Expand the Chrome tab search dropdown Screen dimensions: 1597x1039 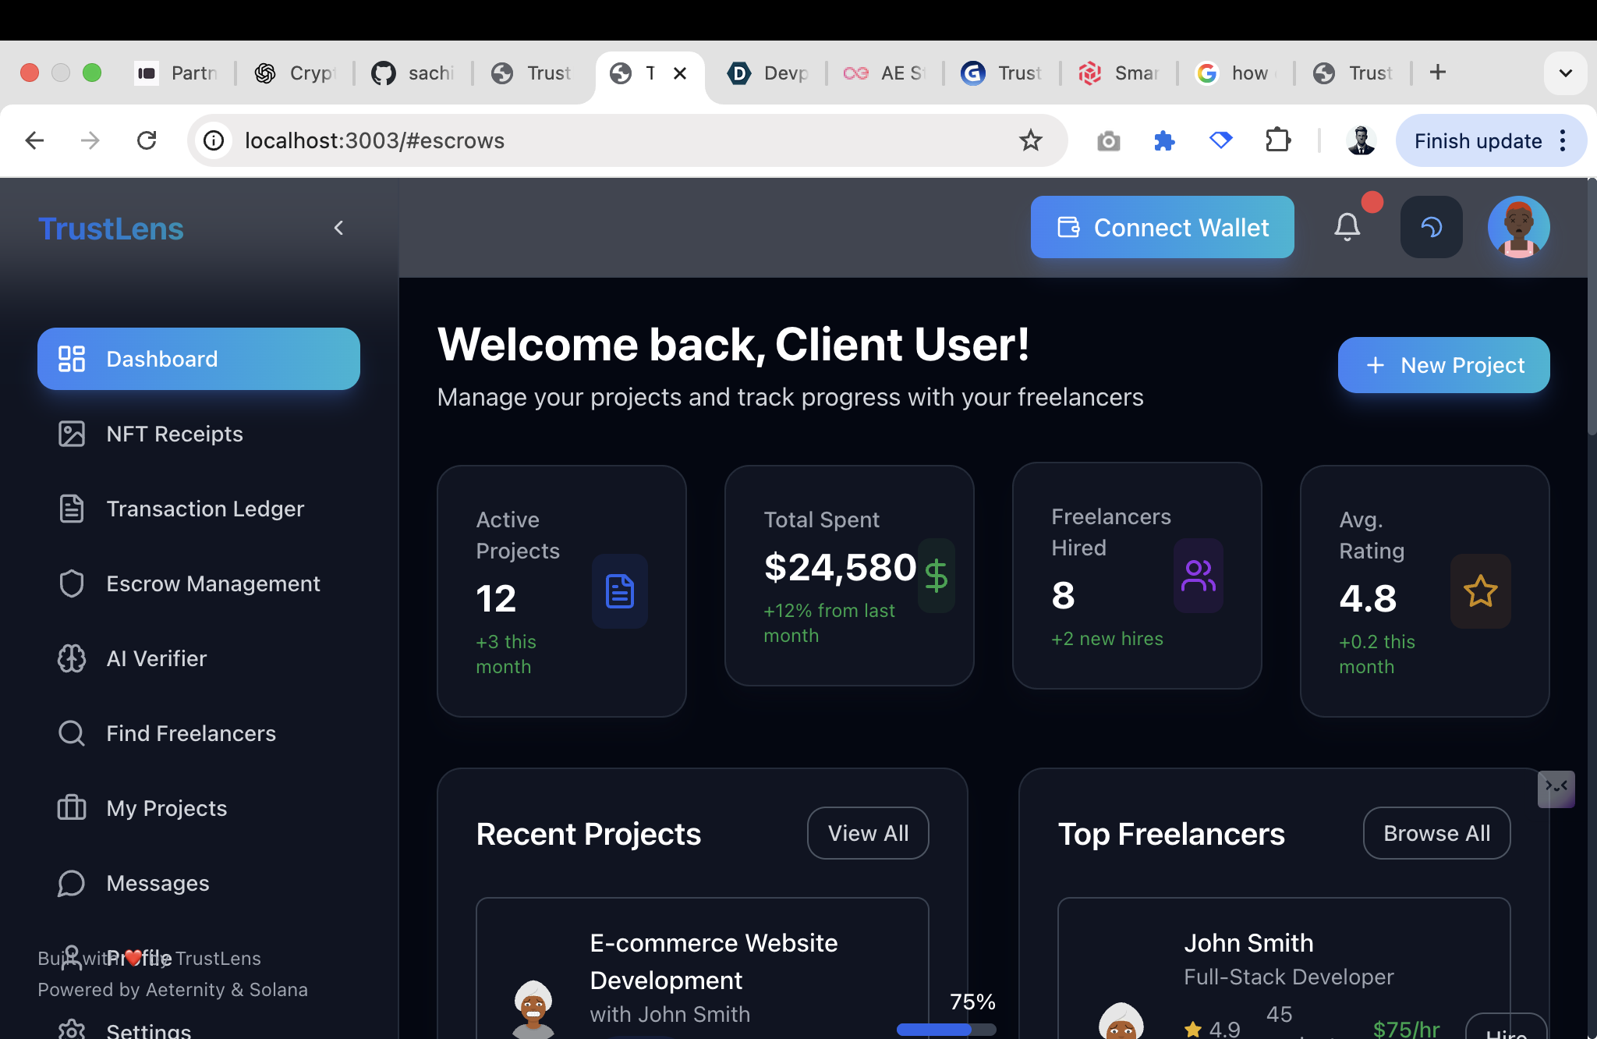1565,73
